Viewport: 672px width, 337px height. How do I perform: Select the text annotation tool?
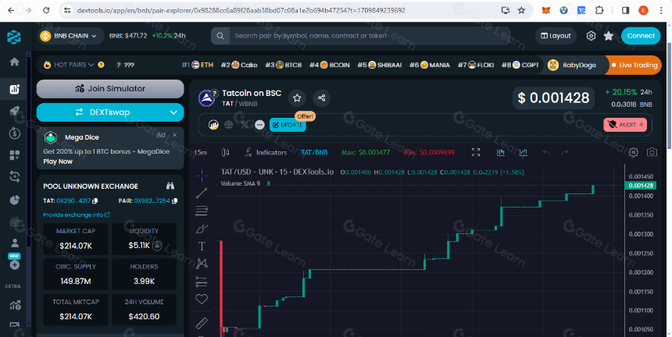[x=202, y=246]
